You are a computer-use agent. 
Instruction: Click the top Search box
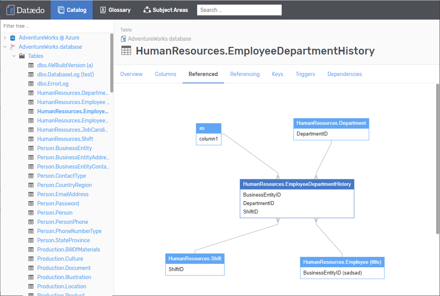pos(239,10)
